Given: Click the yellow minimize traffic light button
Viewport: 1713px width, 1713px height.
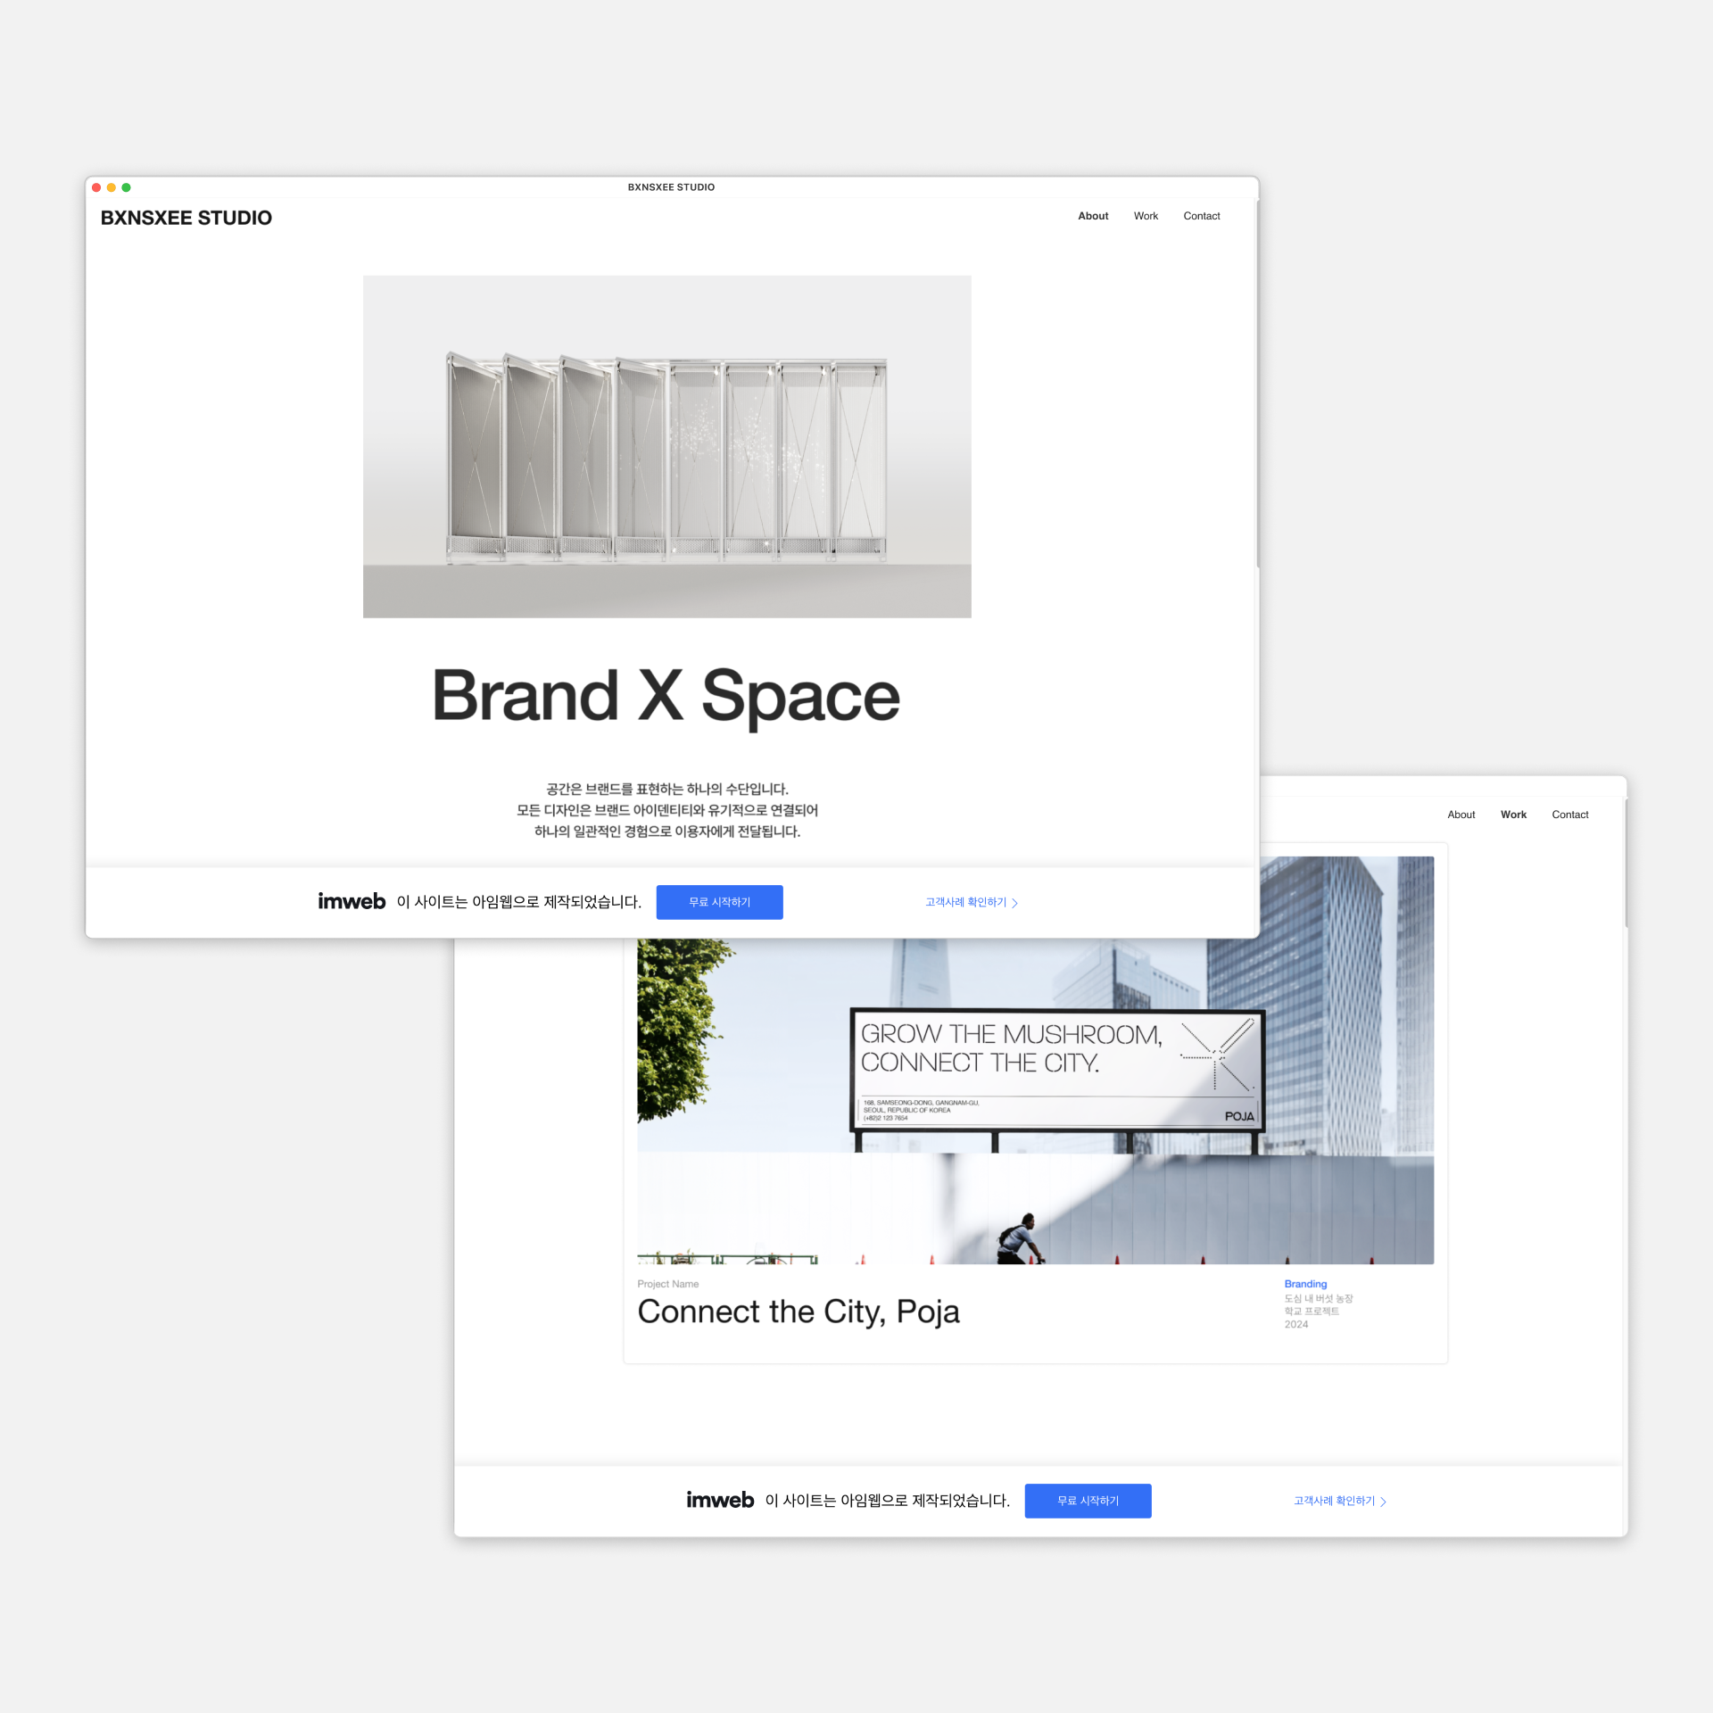Looking at the screenshot, I should click(112, 187).
